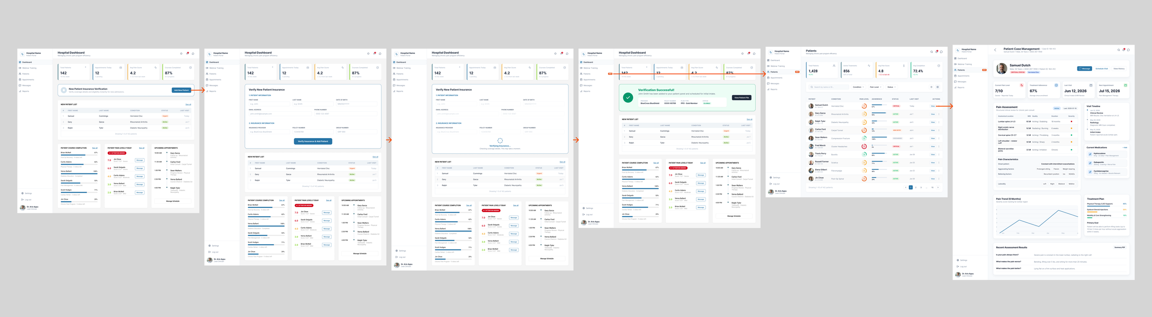Click the Add New Patient button
1152x317 pixels.
pyautogui.click(x=182, y=90)
